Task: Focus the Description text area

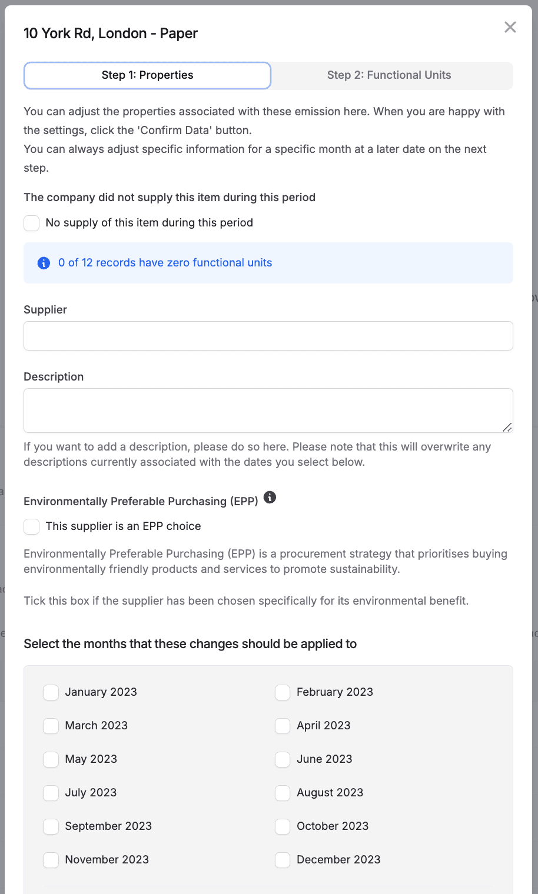Action: (x=268, y=411)
